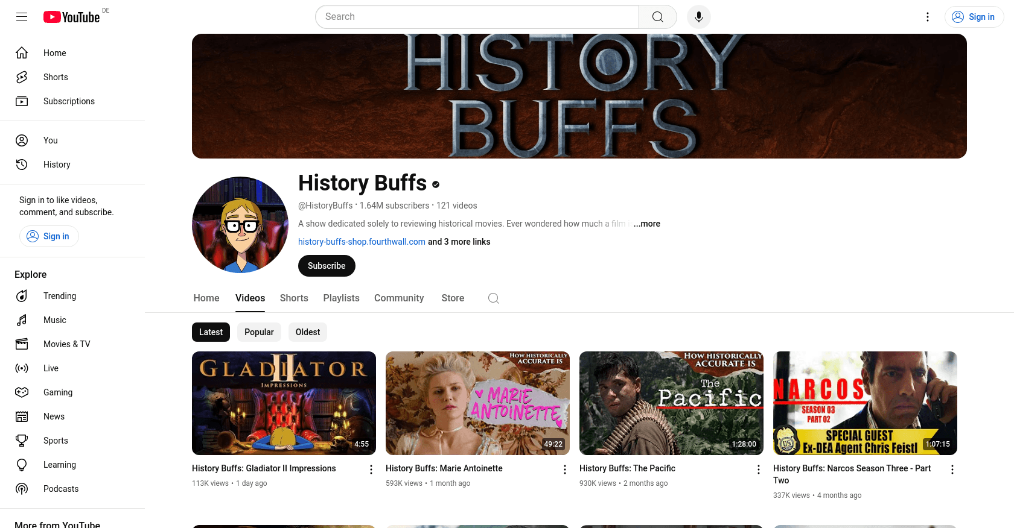The height and width of the screenshot is (528, 1014).
Task: Select the Latest sort chip
Action: 211,332
